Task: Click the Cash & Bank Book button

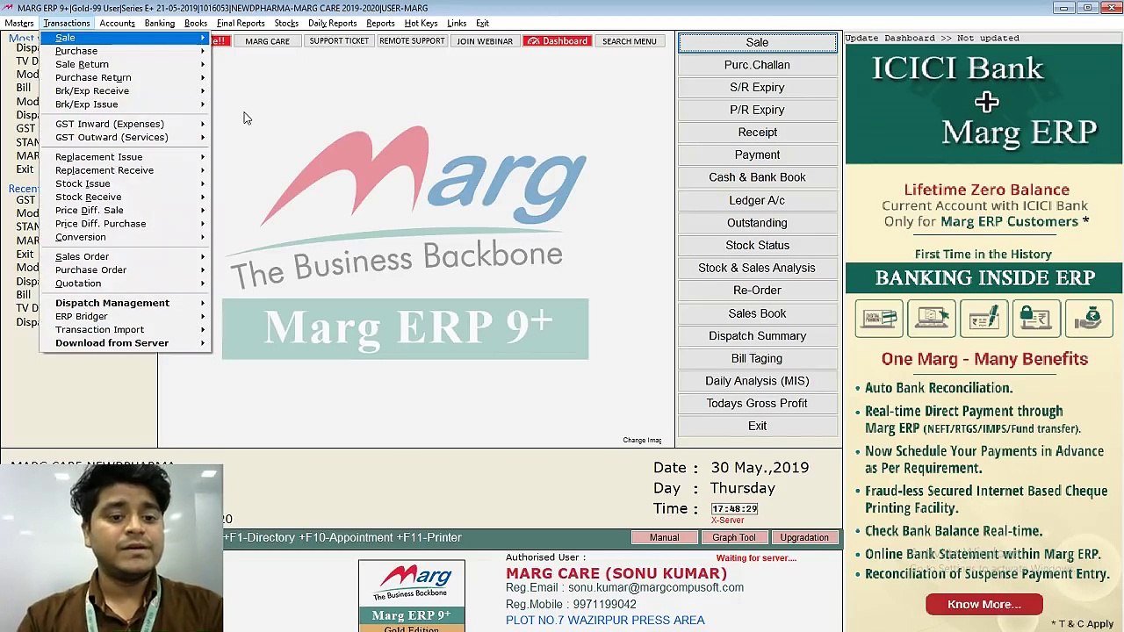Action: pyautogui.click(x=757, y=177)
